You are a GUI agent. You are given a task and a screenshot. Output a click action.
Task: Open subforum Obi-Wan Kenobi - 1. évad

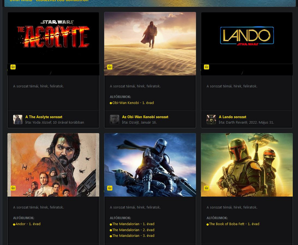133,103
